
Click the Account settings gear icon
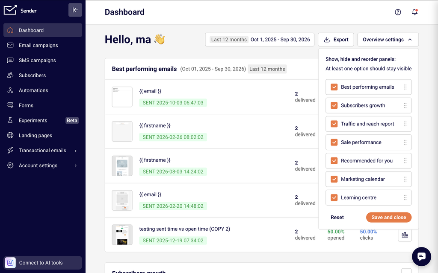coord(10,166)
